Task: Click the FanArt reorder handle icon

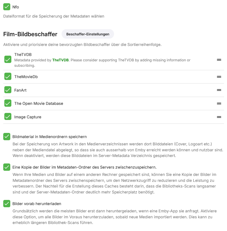Action: (x=219, y=90)
